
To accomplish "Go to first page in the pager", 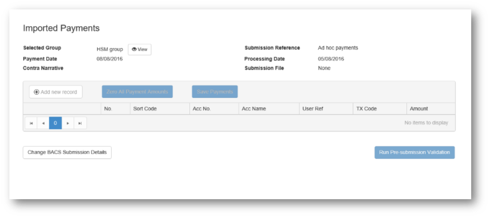I will click(x=31, y=123).
